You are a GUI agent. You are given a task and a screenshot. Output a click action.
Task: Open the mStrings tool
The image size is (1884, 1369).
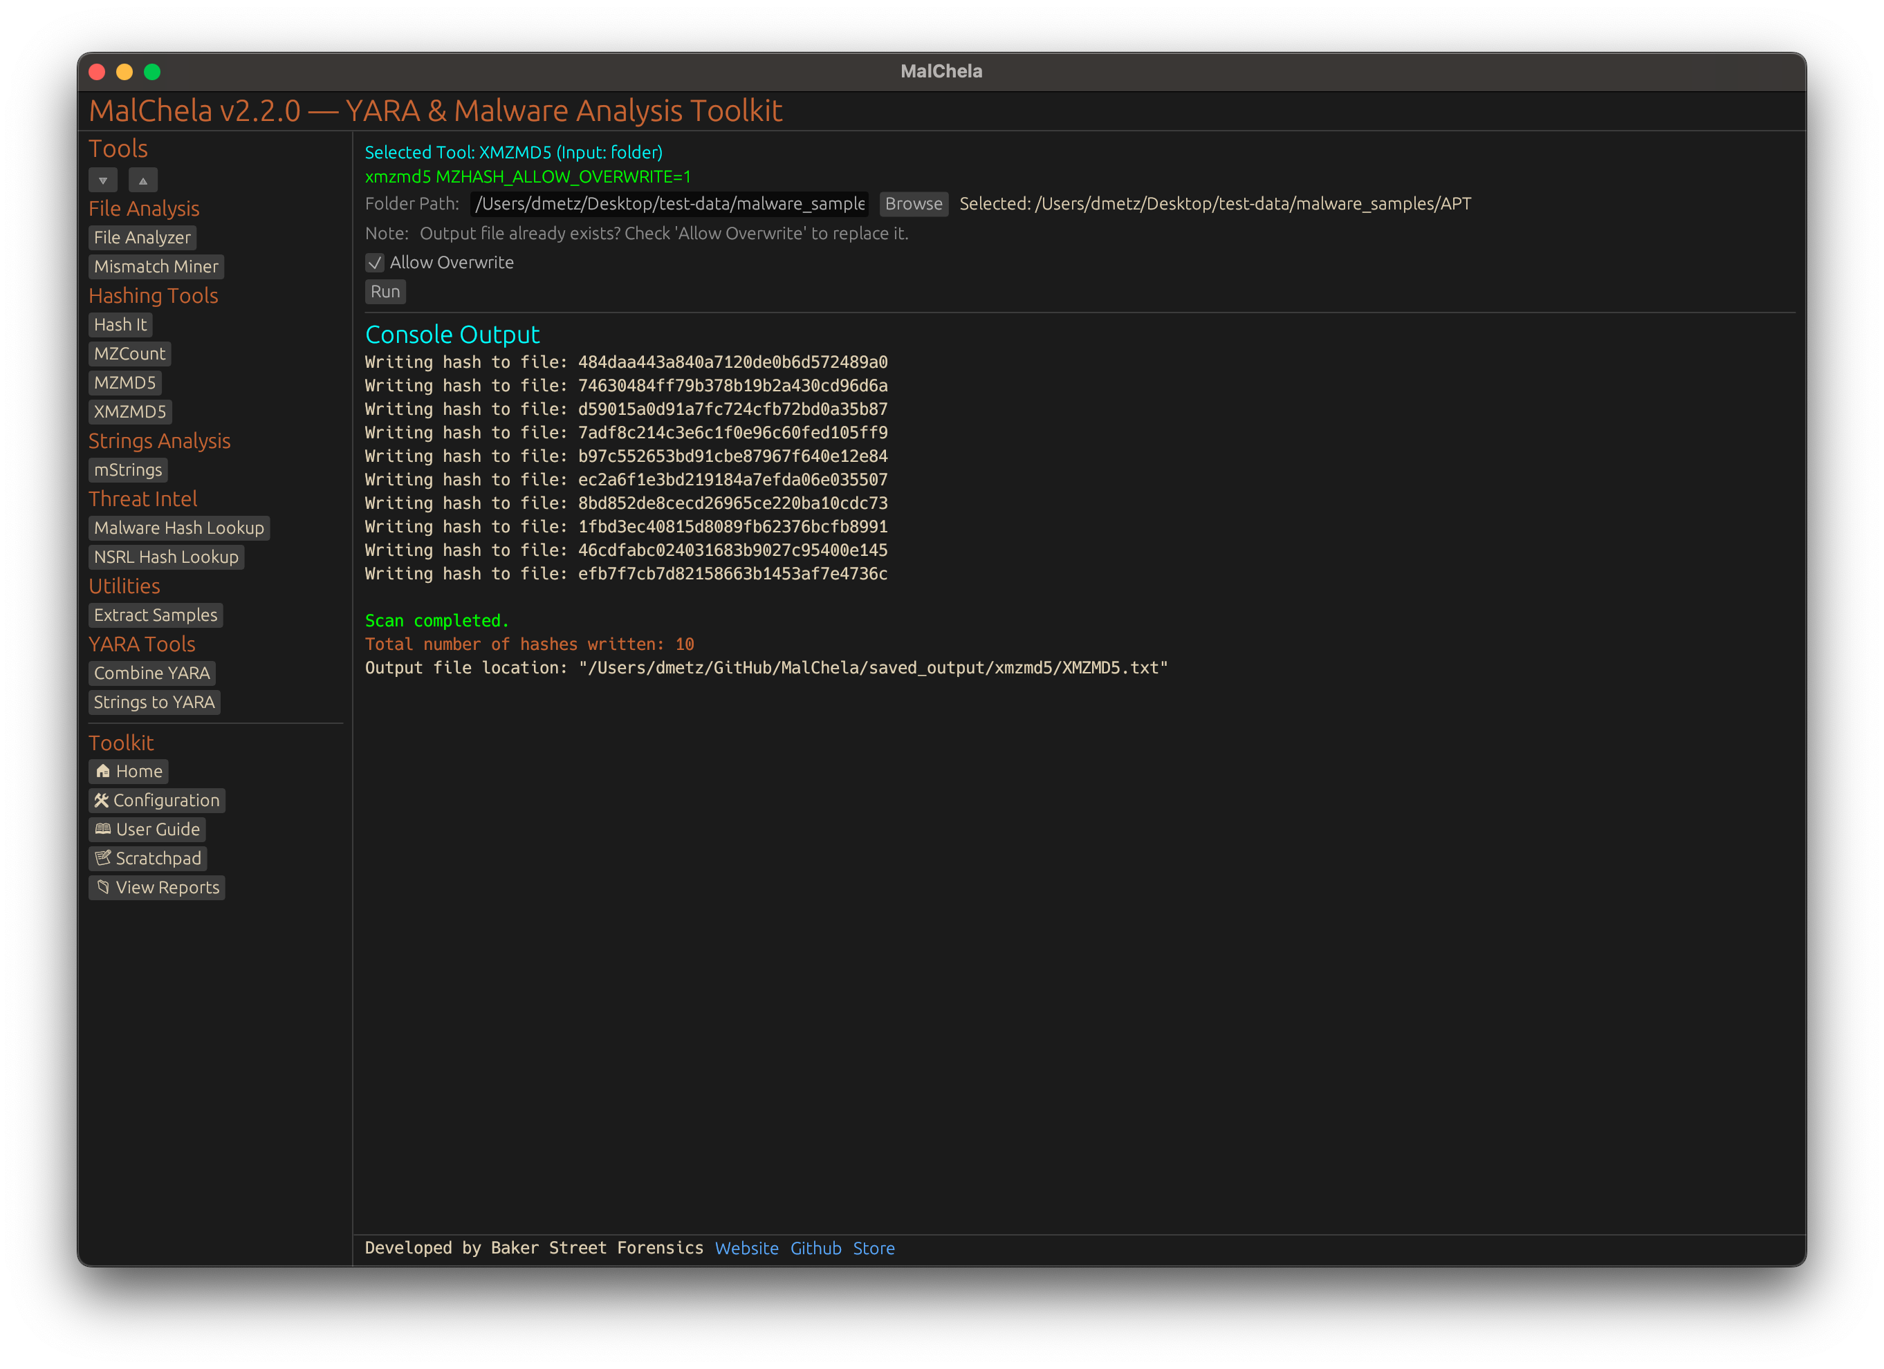[x=128, y=470]
